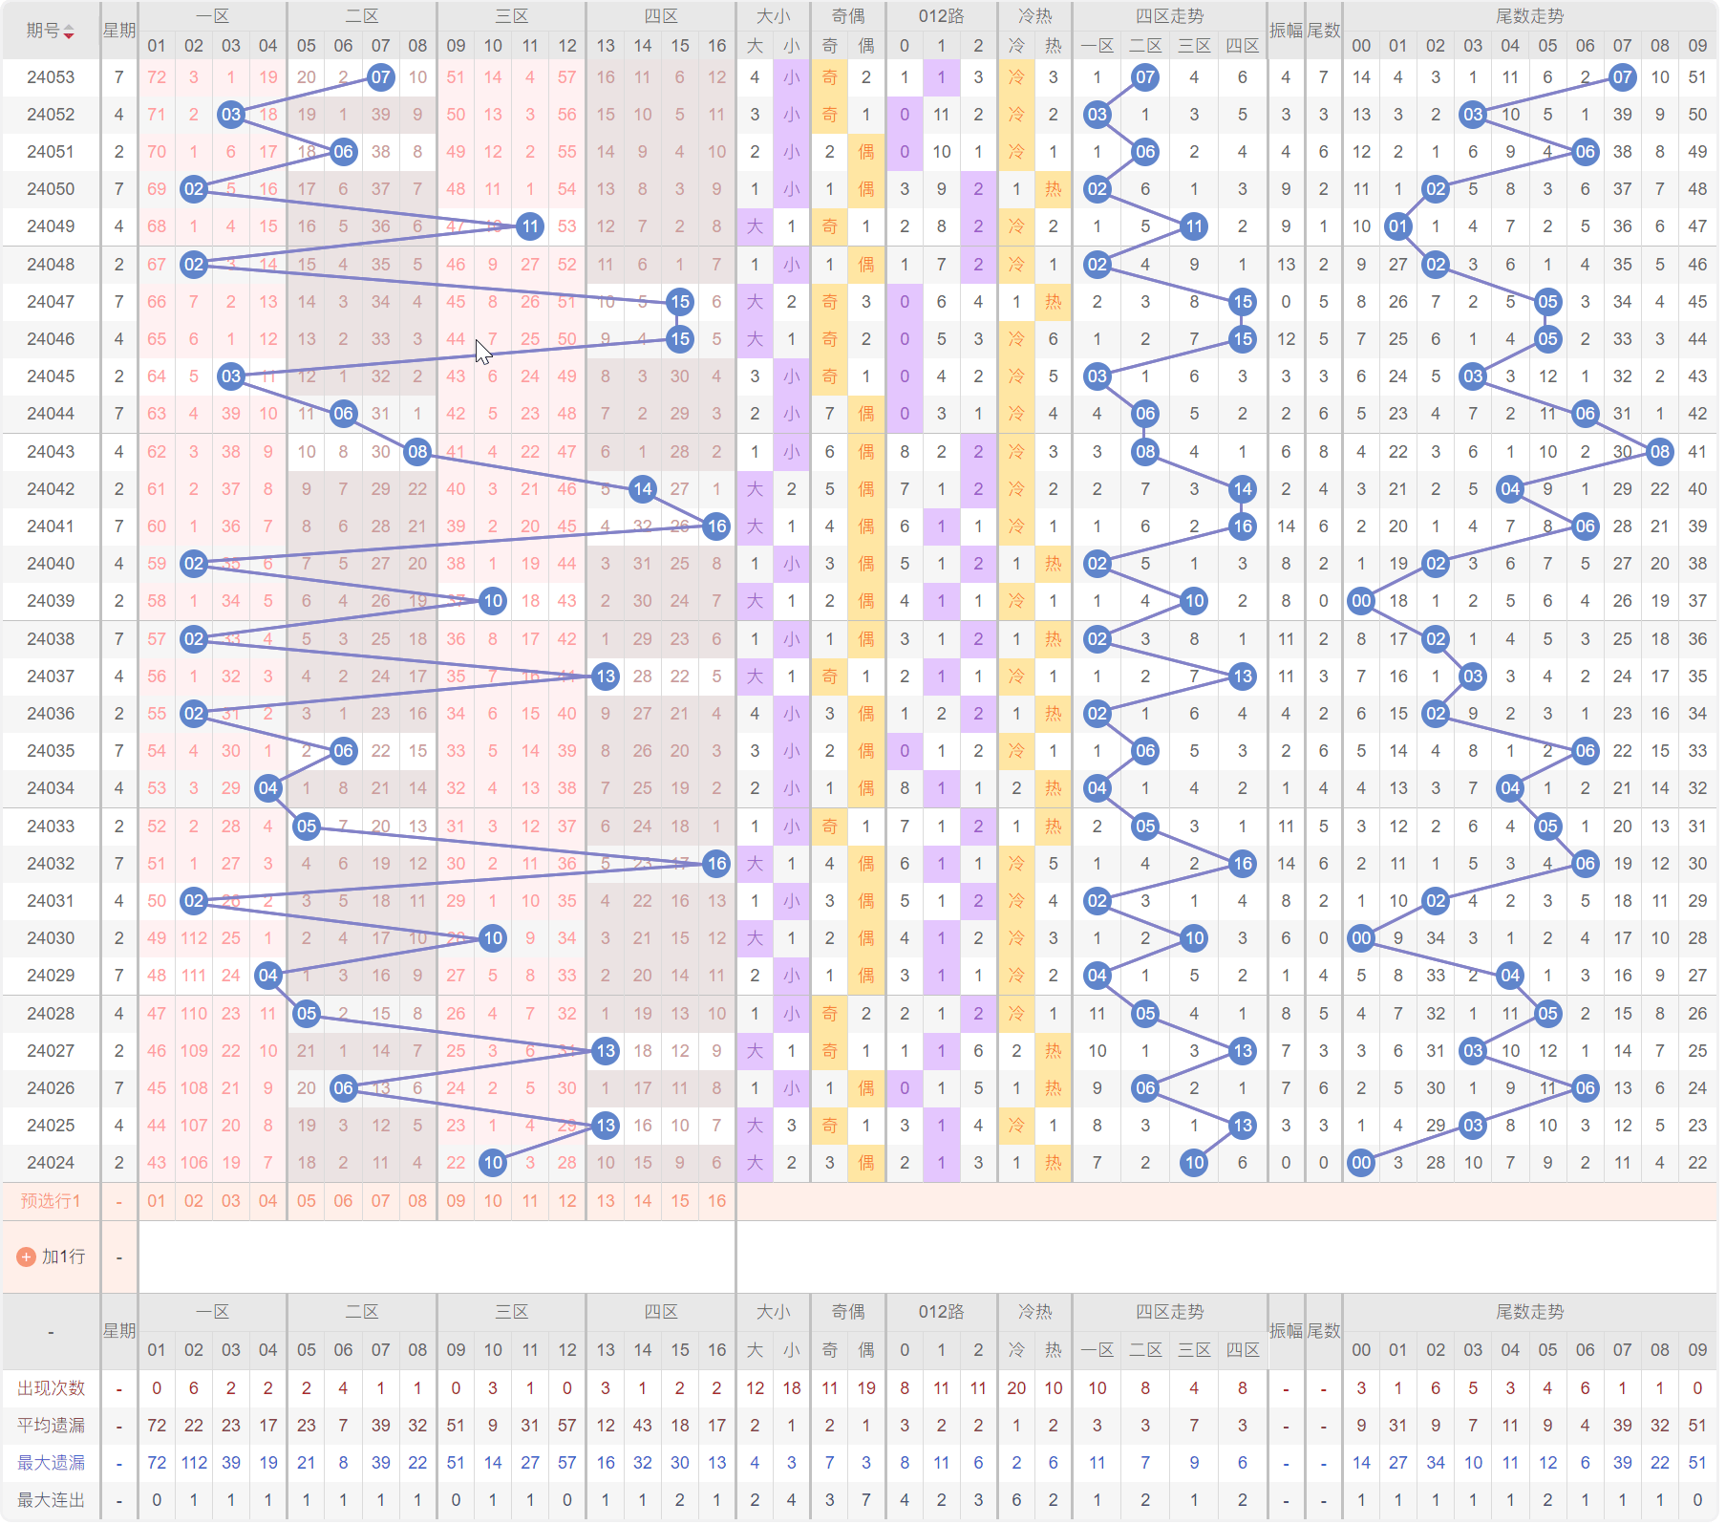Click ball 00 in 尾数走势 of row 24039

coord(1361,601)
